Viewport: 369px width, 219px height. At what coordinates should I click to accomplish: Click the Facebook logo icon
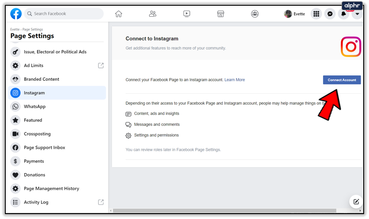pos(16,14)
